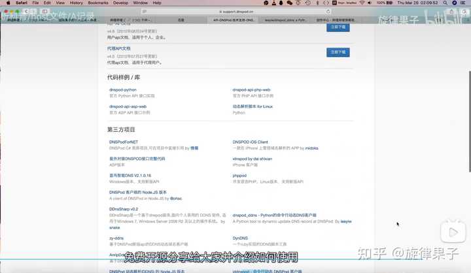Click the page vertical scrollbar thumb

[x=470, y=121]
